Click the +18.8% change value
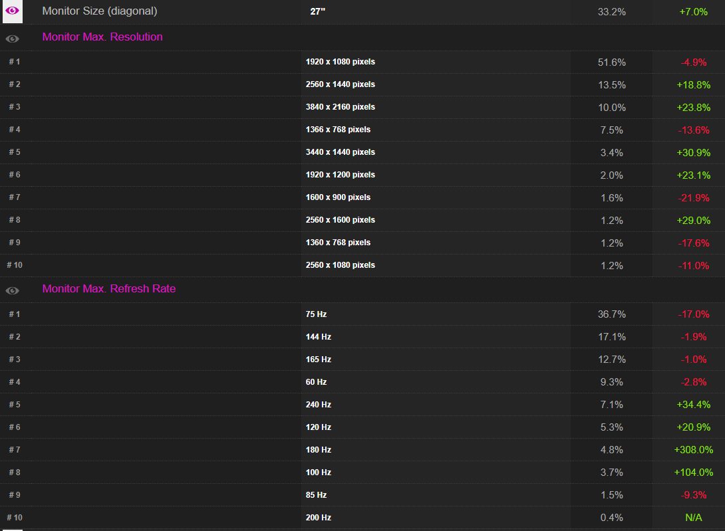Viewport: 725px width, 531px height. (x=693, y=85)
